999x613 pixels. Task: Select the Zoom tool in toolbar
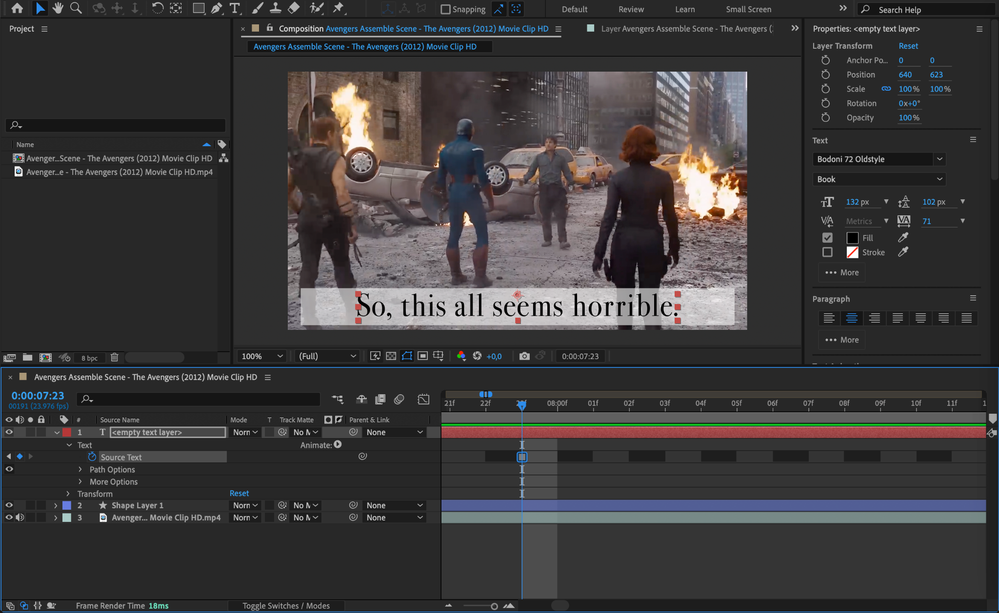click(76, 8)
